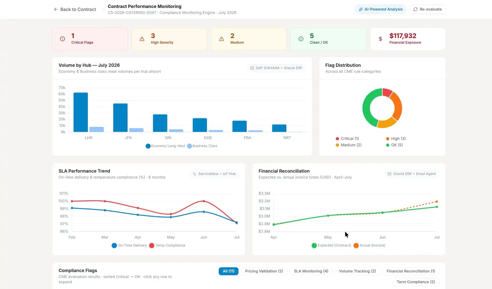
Task: Filter by Pricing Validation (2)
Action: point(264,271)
